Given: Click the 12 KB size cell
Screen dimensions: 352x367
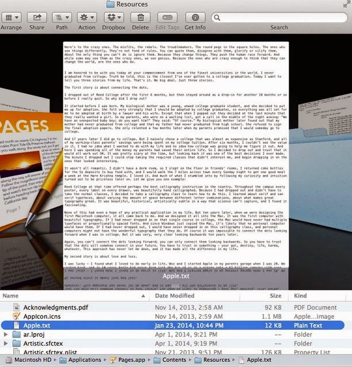Looking at the screenshot, I should pyautogui.click(x=273, y=326).
